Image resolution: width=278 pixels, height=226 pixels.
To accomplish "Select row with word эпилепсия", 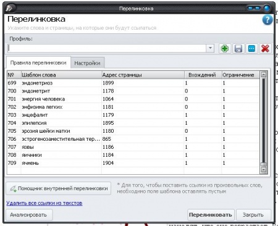I will [x=133, y=123].
